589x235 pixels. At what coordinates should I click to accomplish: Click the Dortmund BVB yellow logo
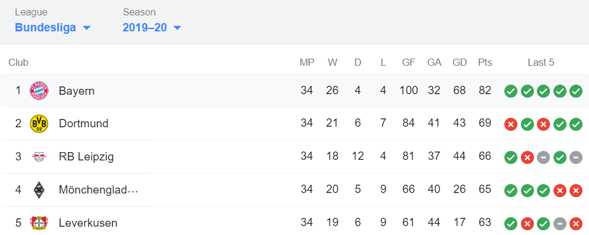(x=39, y=124)
